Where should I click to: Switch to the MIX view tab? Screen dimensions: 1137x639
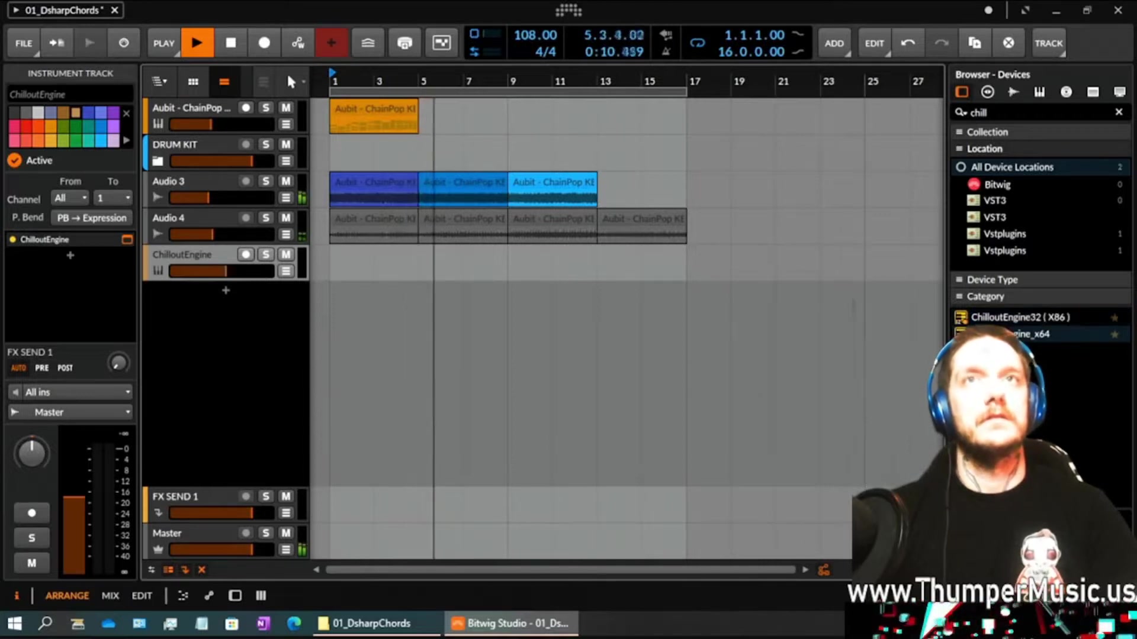(x=110, y=596)
